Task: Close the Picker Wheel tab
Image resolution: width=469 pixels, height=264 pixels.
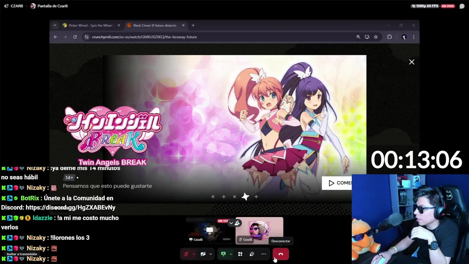Action: pyautogui.click(x=119, y=25)
